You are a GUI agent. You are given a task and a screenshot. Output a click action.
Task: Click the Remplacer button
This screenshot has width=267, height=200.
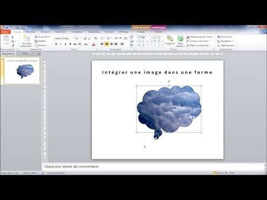coord(225,41)
